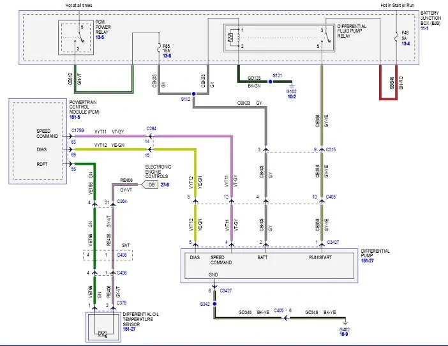Viewport: 448px width, 346px height.
Task: Click the 'BATTERY JUNCTION BOX (BJB)' label
Action: tap(431, 19)
